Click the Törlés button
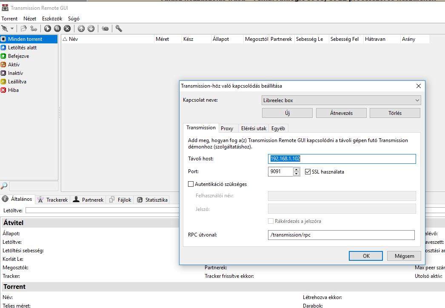 pyautogui.click(x=395, y=113)
